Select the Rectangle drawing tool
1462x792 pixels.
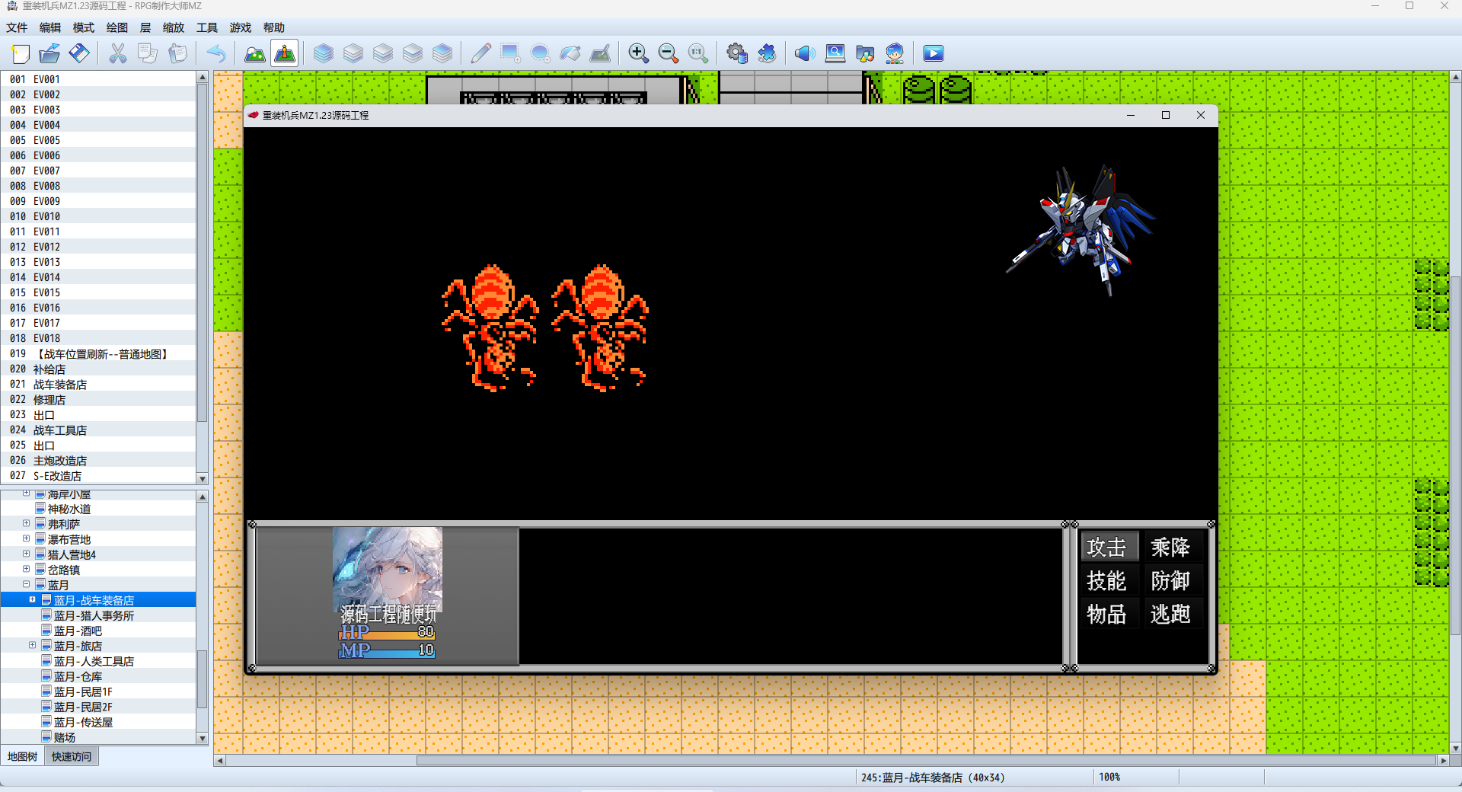[x=510, y=53]
